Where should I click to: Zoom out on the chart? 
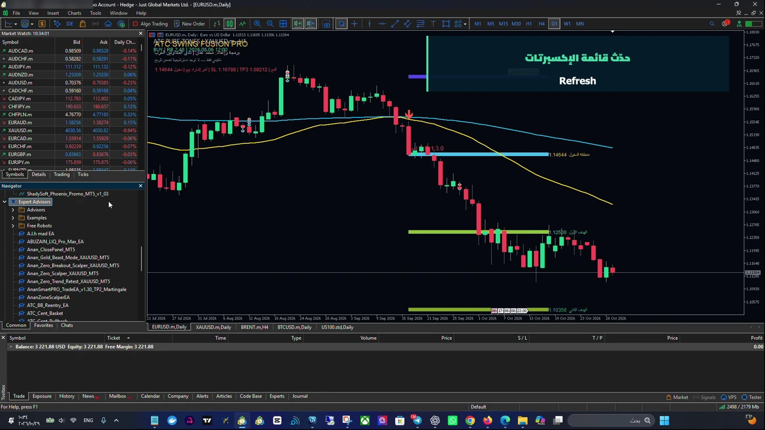270,24
